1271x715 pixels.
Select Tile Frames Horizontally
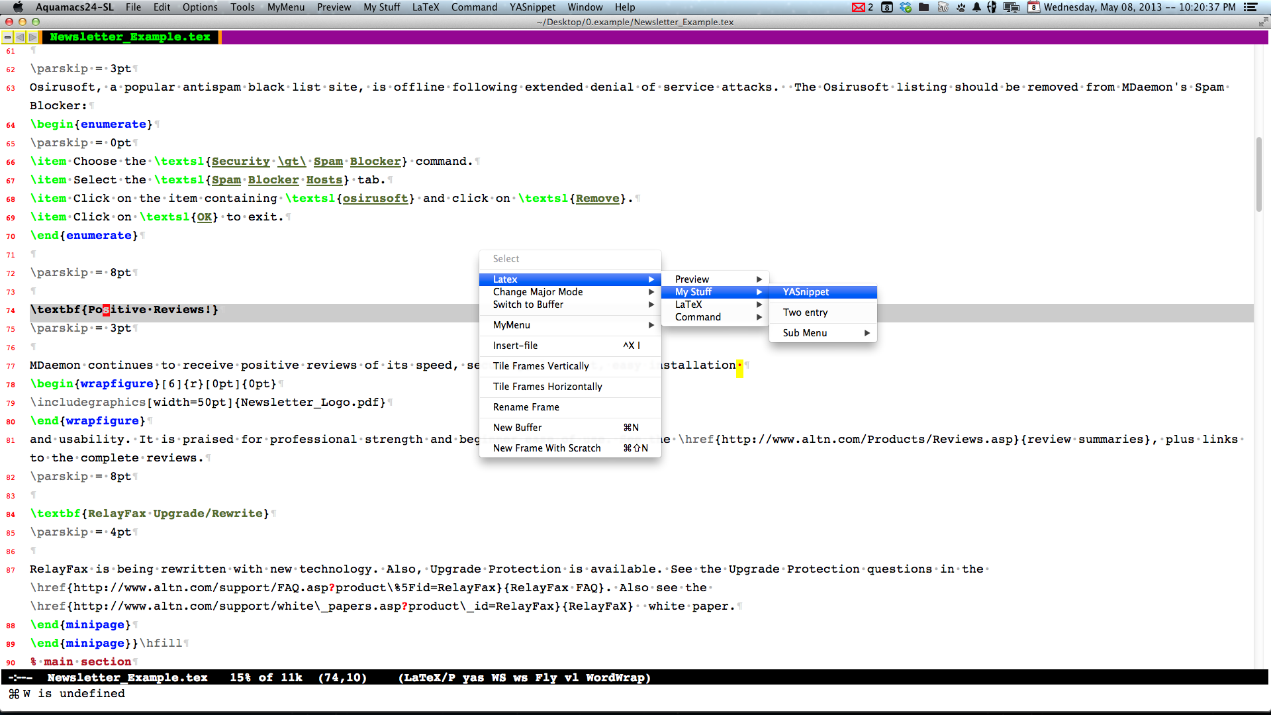pos(570,387)
